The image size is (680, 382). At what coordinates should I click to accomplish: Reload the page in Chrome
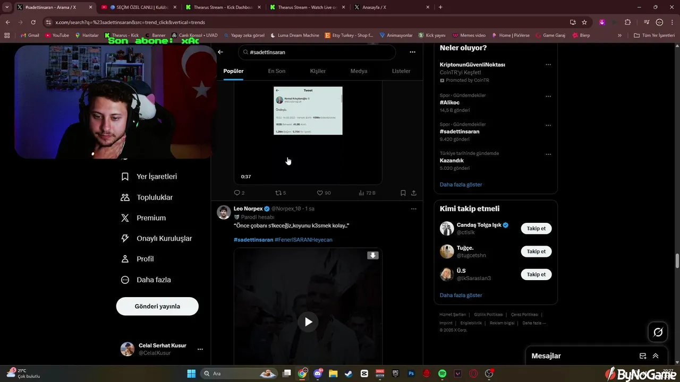coord(33,22)
